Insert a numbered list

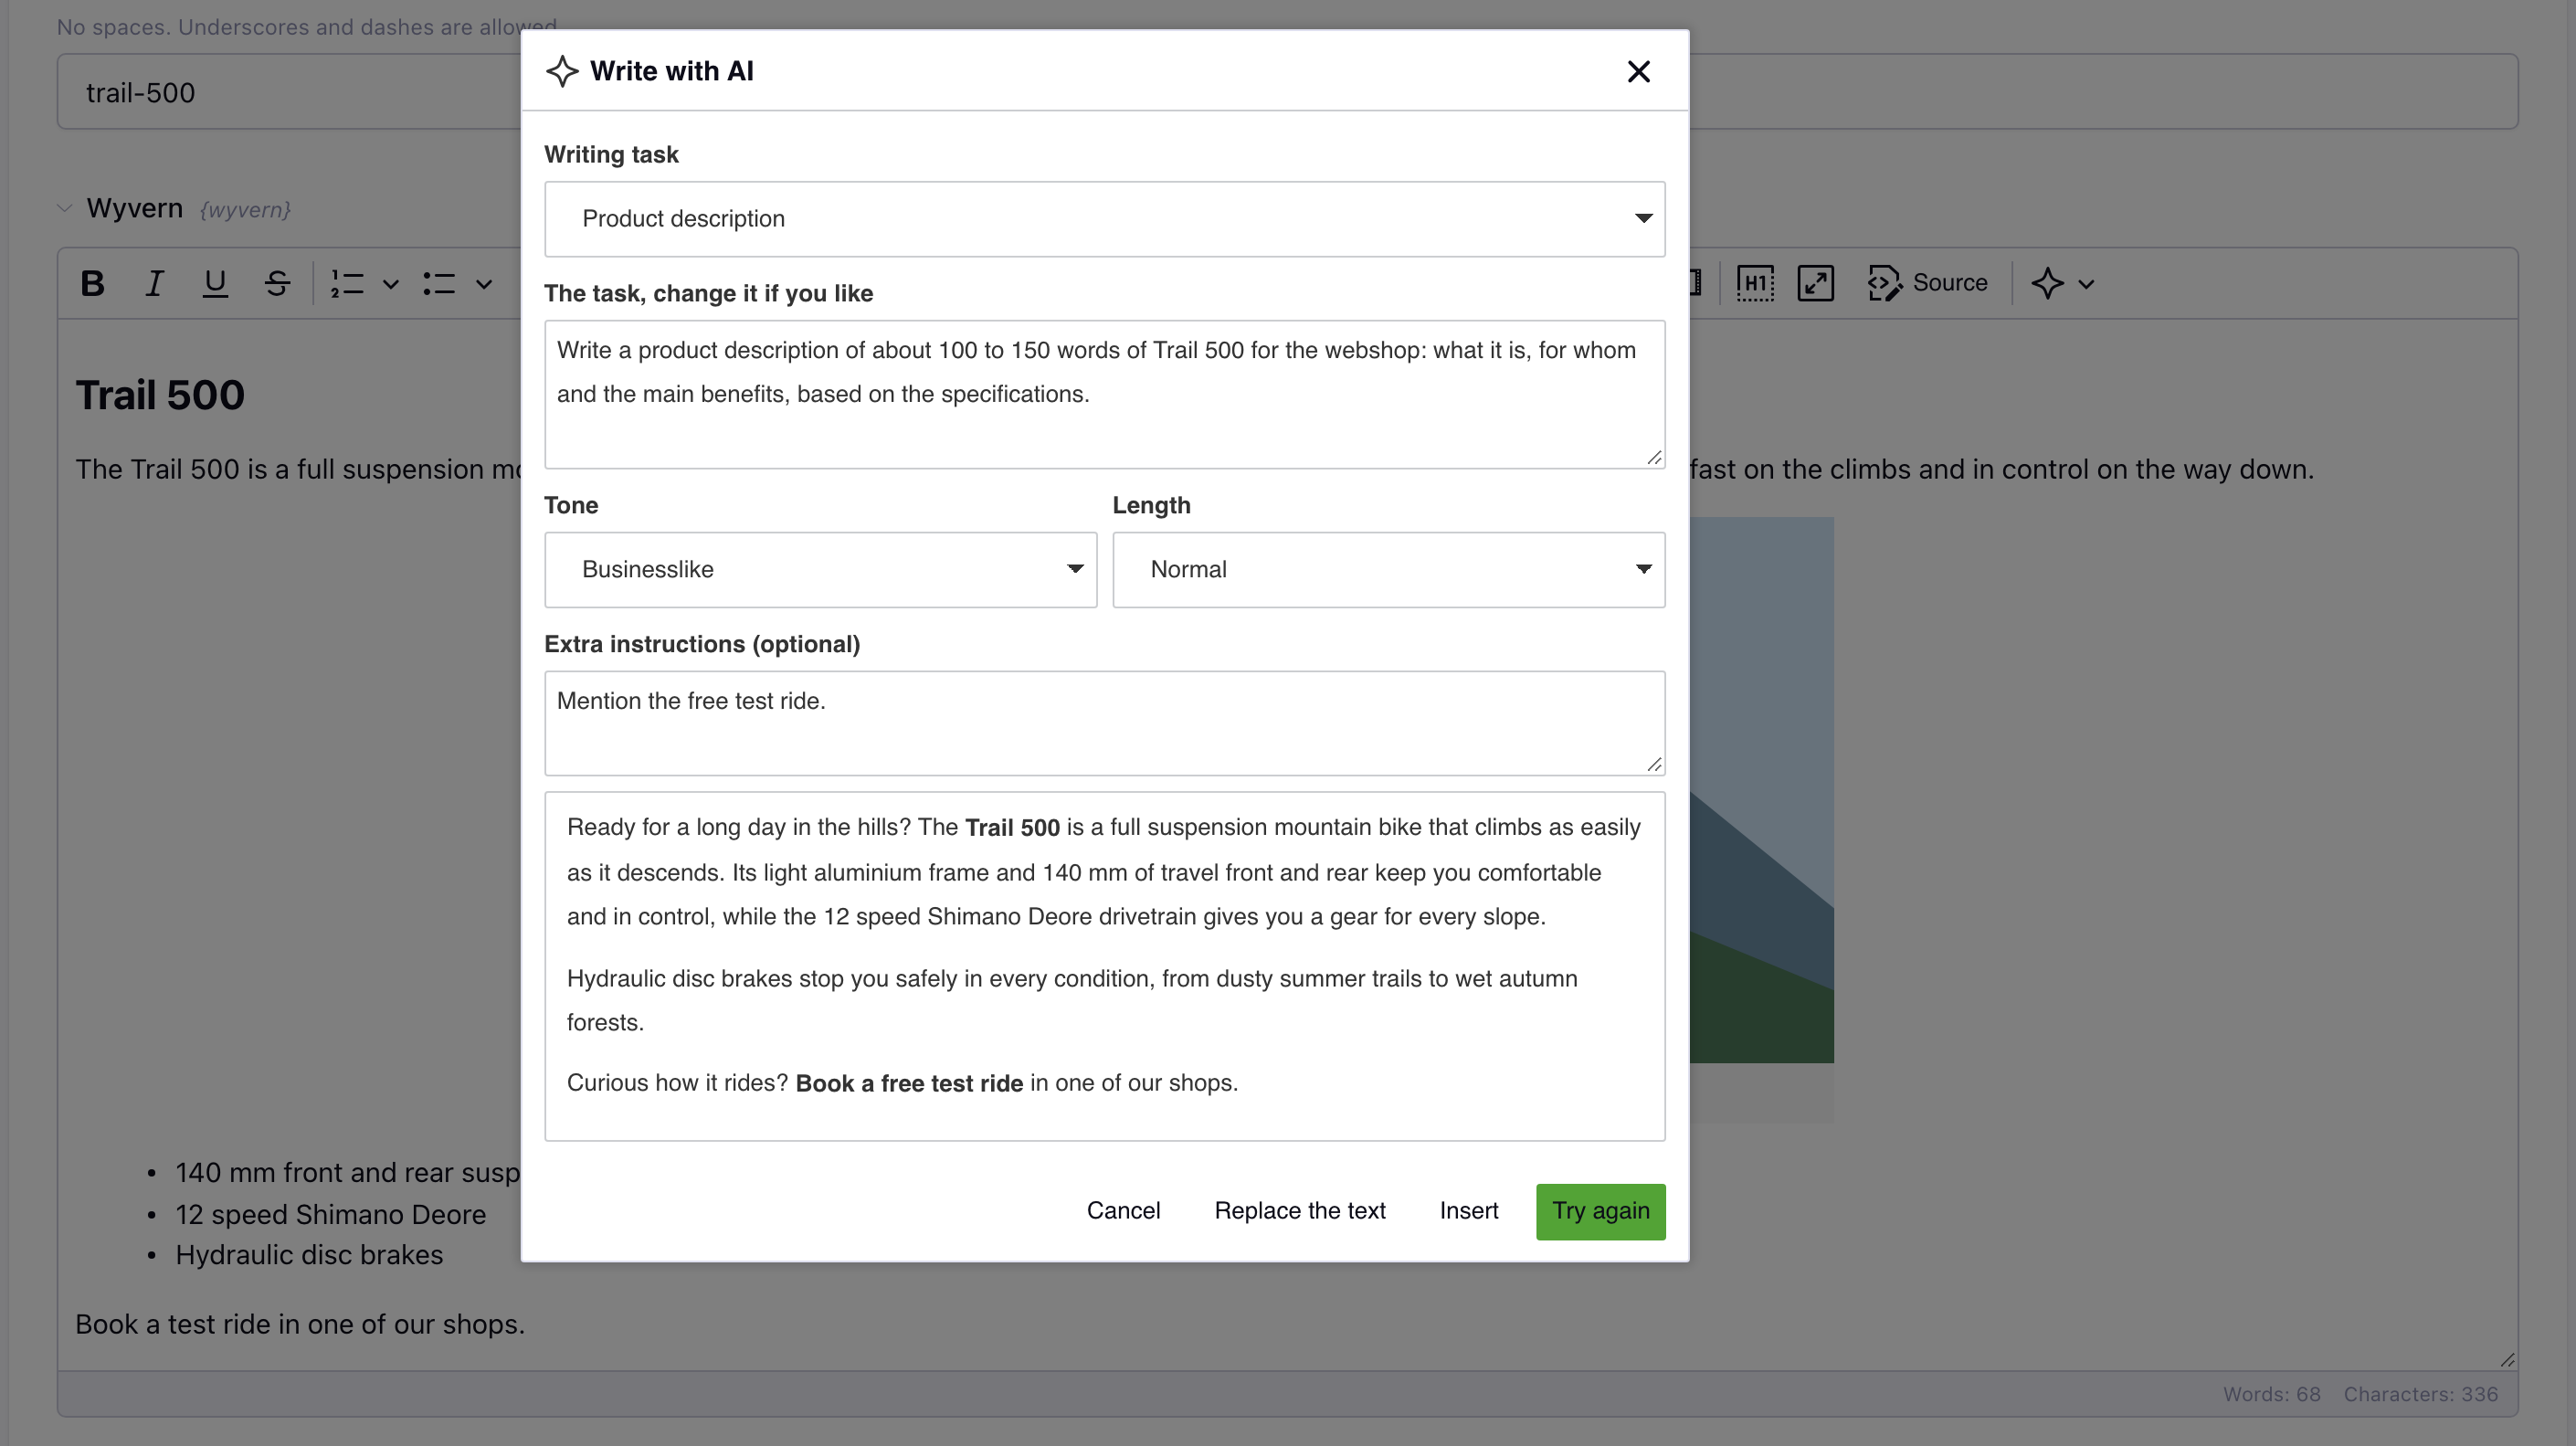coord(347,284)
